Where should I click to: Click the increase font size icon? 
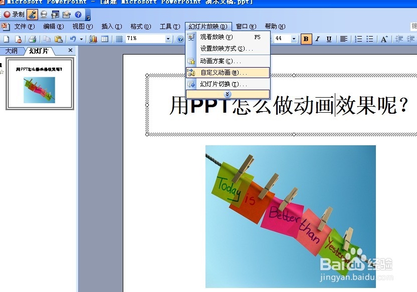[x=384, y=39]
